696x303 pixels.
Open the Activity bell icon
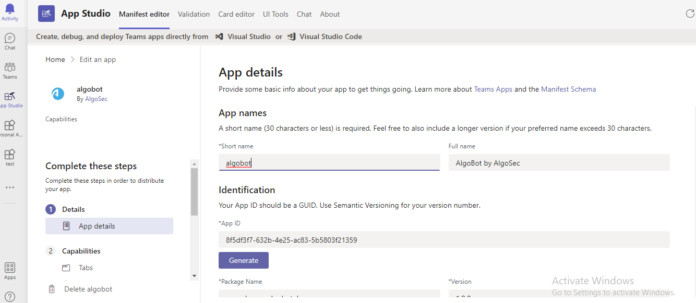point(10,8)
